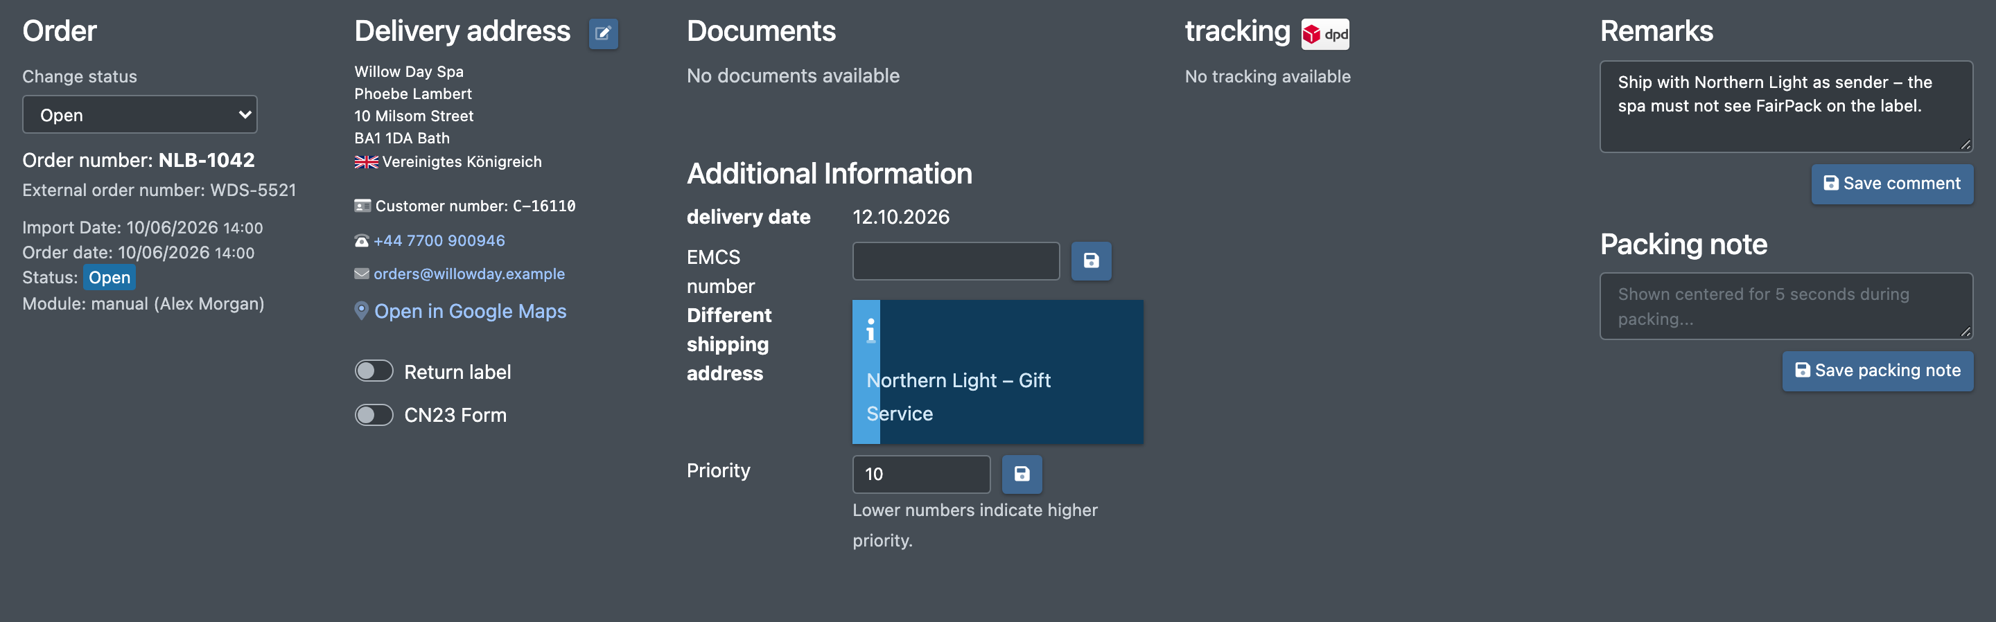Click 'Phoebe Lambert' recipient name

[413, 94]
